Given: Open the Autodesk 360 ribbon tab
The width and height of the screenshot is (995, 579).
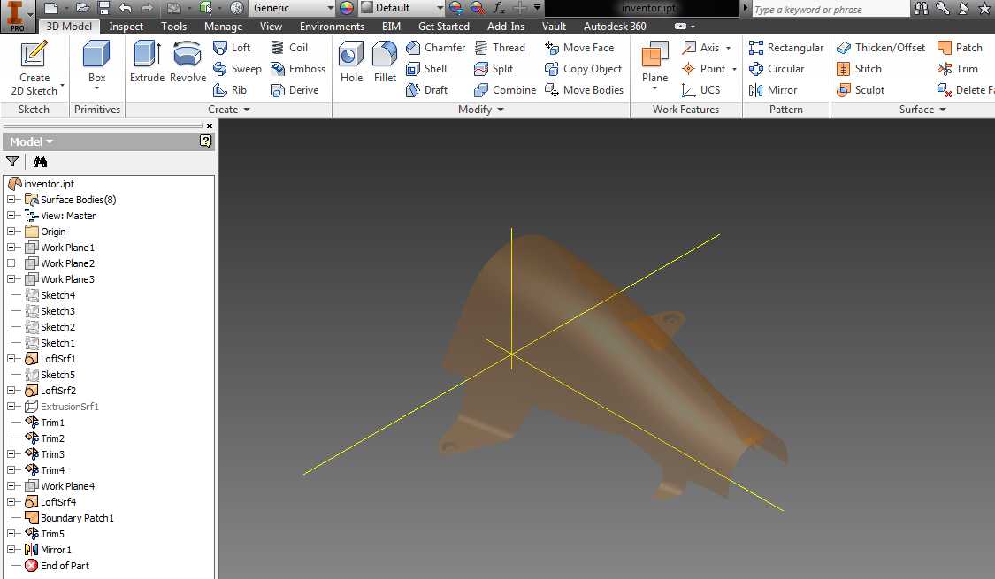Looking at the screenshot, I should click(x=615, y=26).
